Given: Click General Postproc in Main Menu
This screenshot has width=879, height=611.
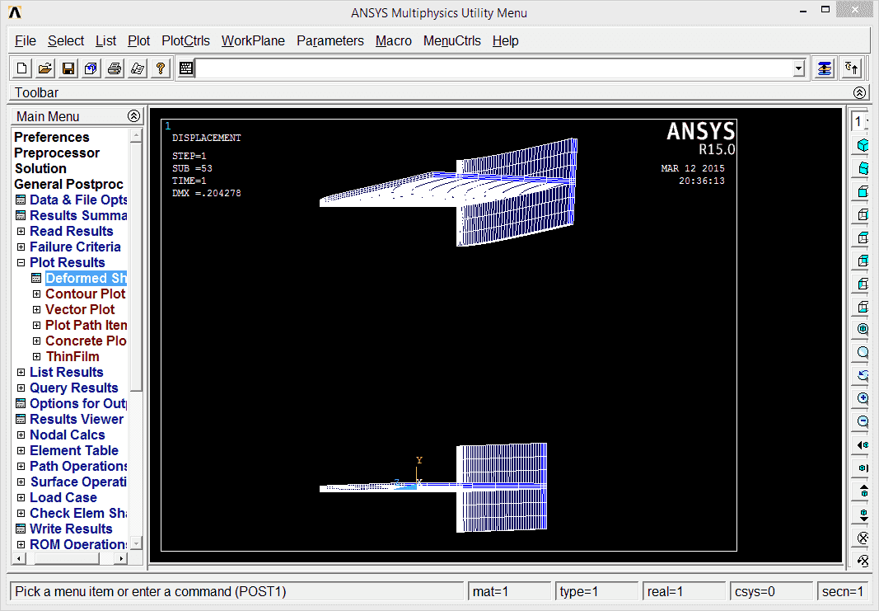Looking at the screenshot, I should 68,184.
